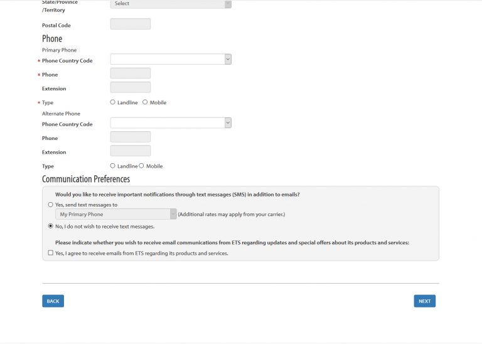Click the Postal Code label text

(56, 26)
